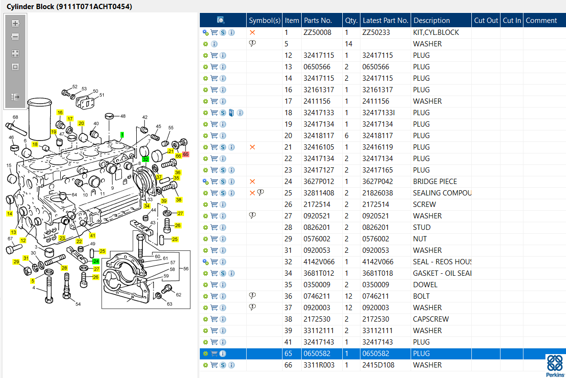The height and width of the screenshot is (378, 566).
Task: Click green hotspot 32 on the diagram
Action: (x=145, y=159)
